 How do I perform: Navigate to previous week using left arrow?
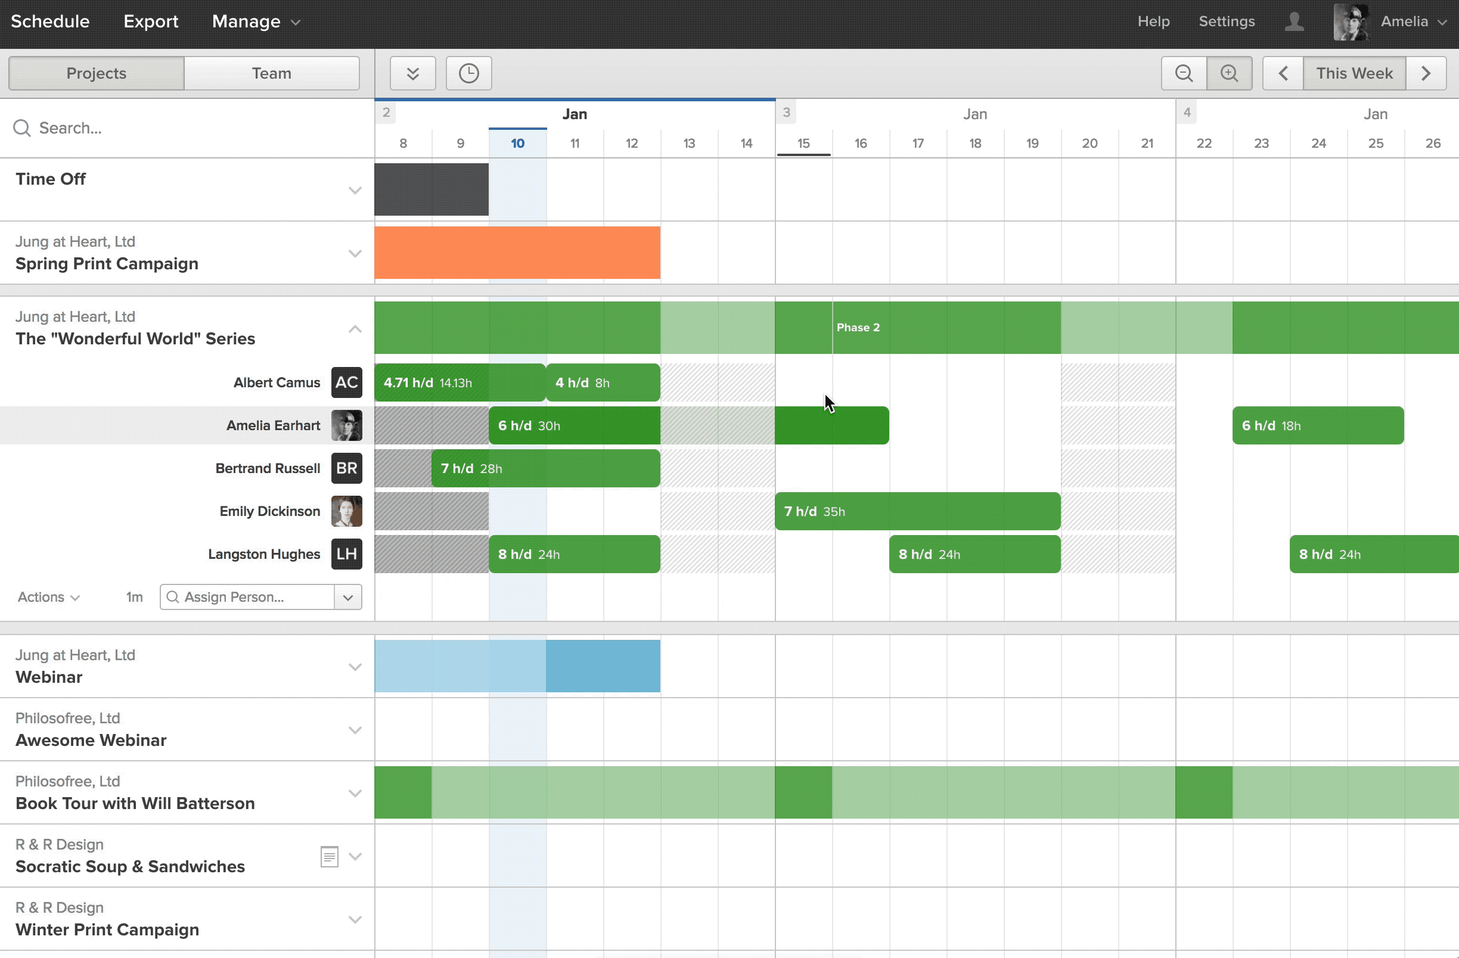[1284, 73]
